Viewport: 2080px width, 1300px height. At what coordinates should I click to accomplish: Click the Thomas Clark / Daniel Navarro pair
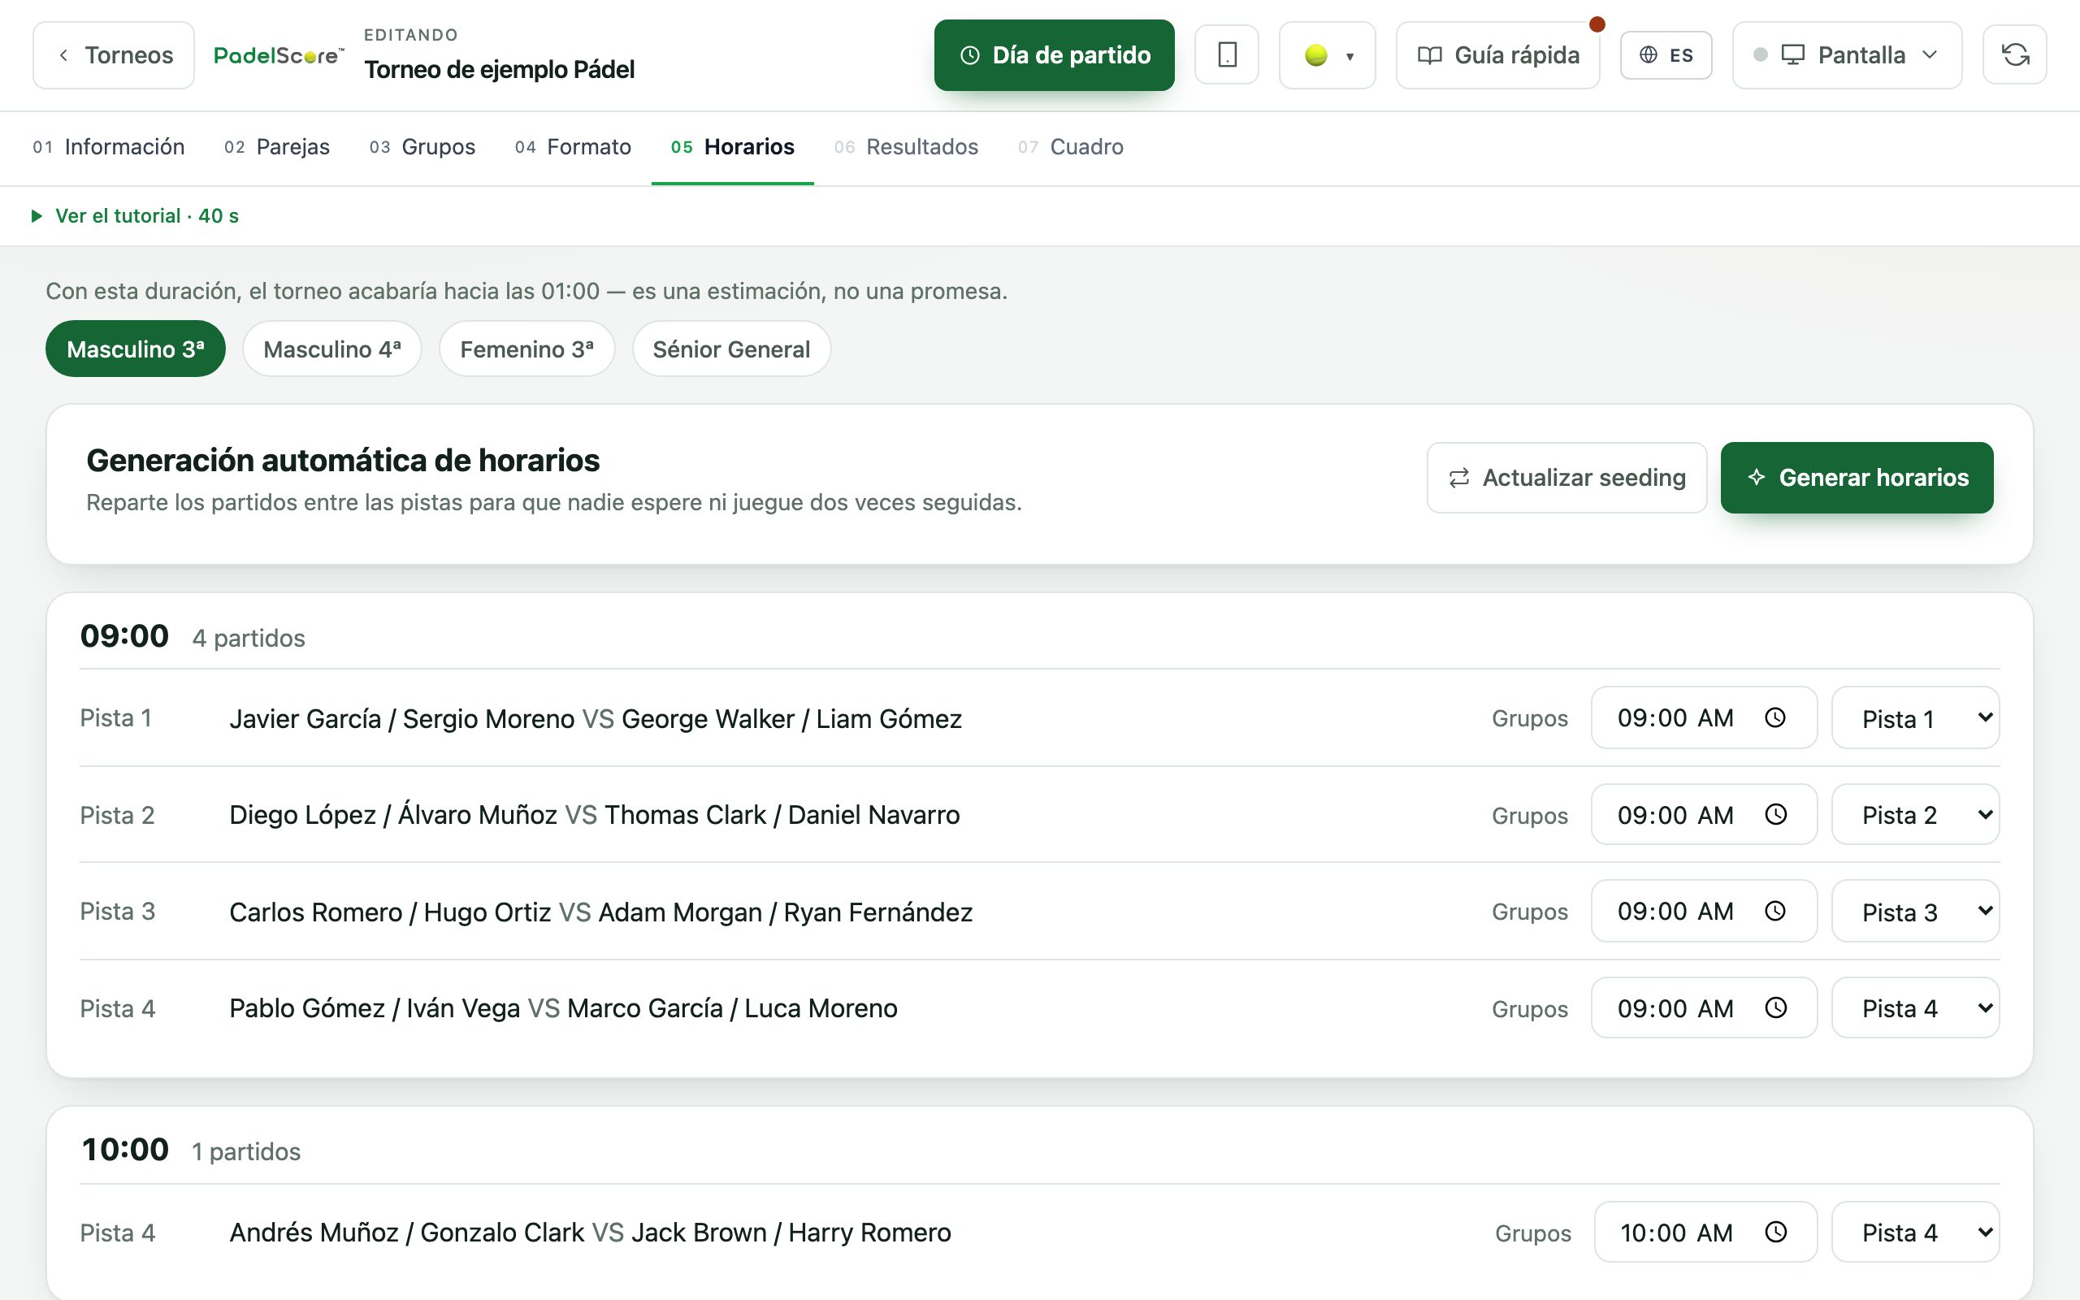[782, 814]
